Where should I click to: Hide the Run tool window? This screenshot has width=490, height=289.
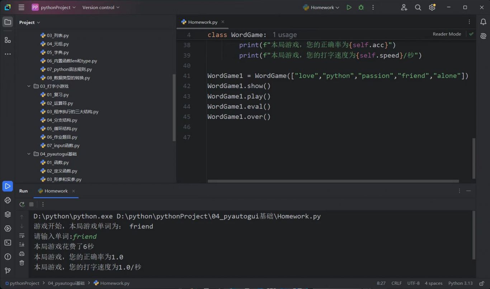click(x=468, y=191)
